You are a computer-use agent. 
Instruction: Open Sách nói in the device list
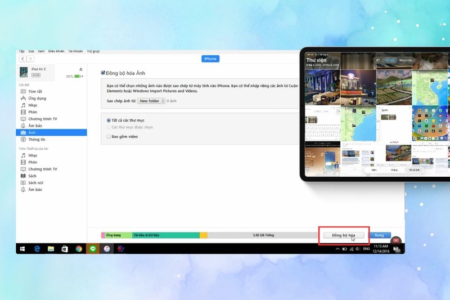pos(35,183)
